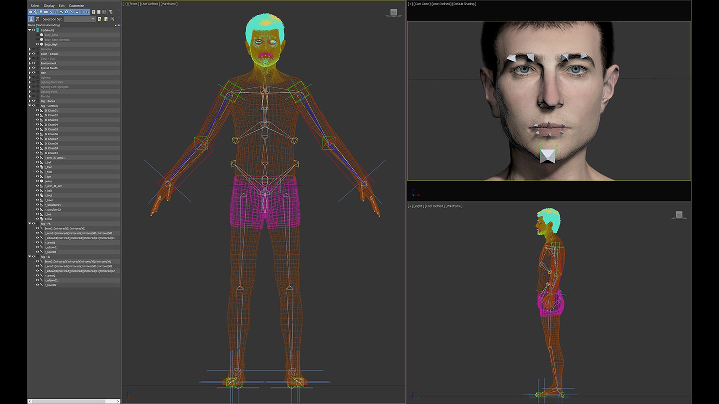Viewport: 719px width, 404px height.
Task: Toggle Display Space Warps wavy icon
Action: [x=56, y=12]
